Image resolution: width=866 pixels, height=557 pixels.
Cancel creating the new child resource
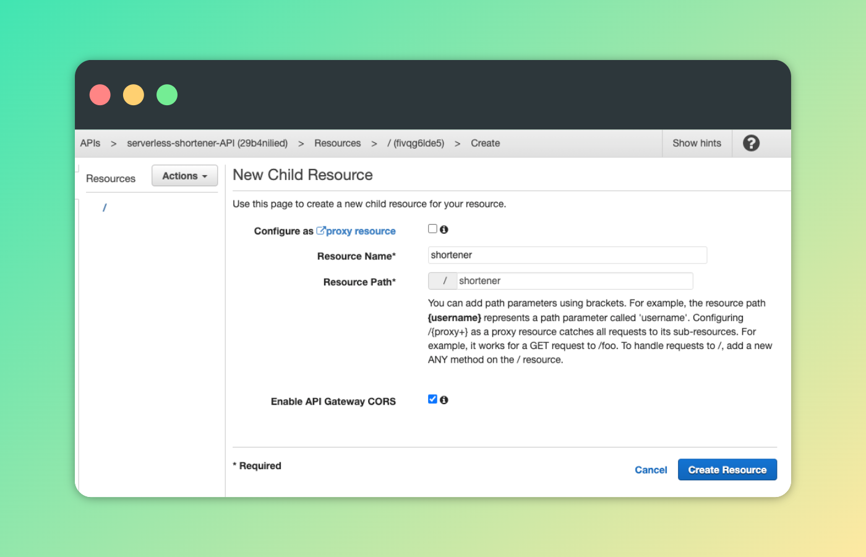tap(651, 470)
